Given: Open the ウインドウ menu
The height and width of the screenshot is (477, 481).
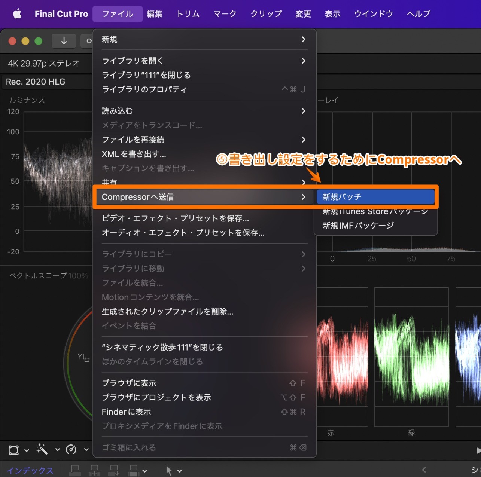Looking at the screenshot, I should pos(374,14).
